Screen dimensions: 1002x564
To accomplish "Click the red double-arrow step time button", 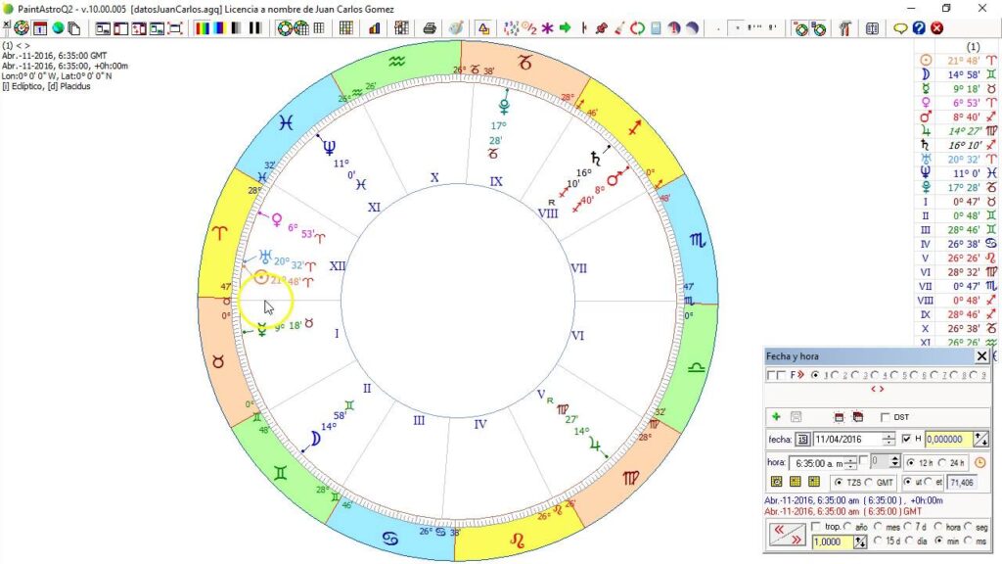I will 786,534.
